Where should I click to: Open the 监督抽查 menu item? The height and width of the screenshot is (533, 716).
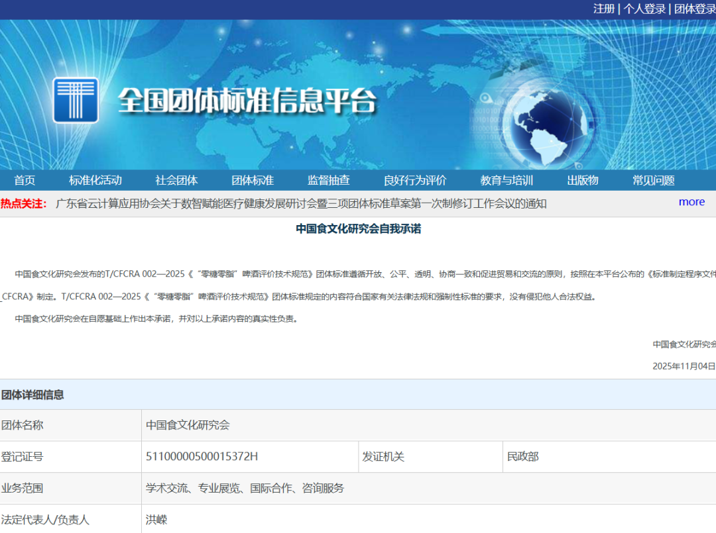tap(328, 180)
